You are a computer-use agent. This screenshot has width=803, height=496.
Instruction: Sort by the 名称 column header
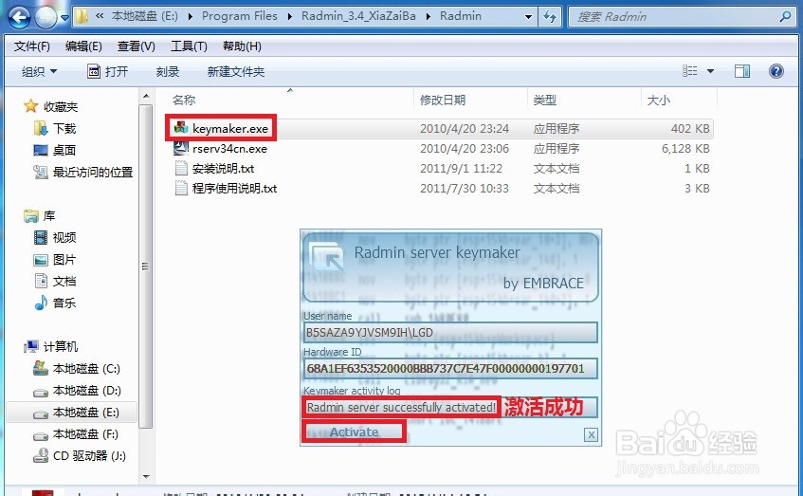[x=184, y=100]
